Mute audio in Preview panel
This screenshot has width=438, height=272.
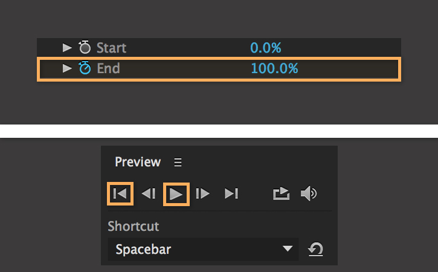[309, 193]
